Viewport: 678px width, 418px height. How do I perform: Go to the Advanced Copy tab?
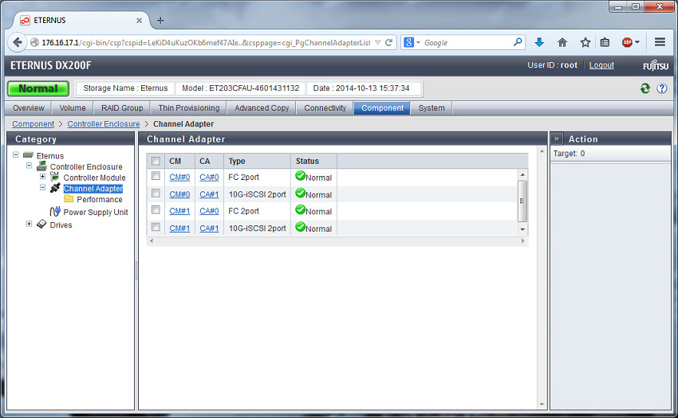[x=262, y=108]
